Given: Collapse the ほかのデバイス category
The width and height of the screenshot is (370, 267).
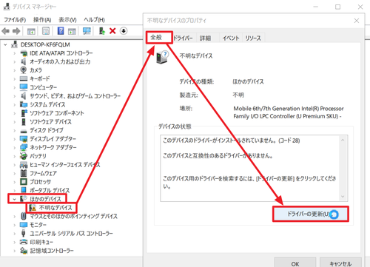Looking at the screenshot, I should coord(14,199).
